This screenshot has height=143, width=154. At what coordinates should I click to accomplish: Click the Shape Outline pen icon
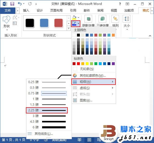coord(74,24)
